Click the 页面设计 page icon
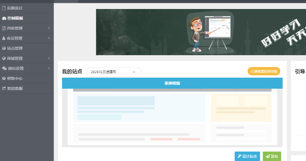 pyautogui.click(x=4, y=8)
